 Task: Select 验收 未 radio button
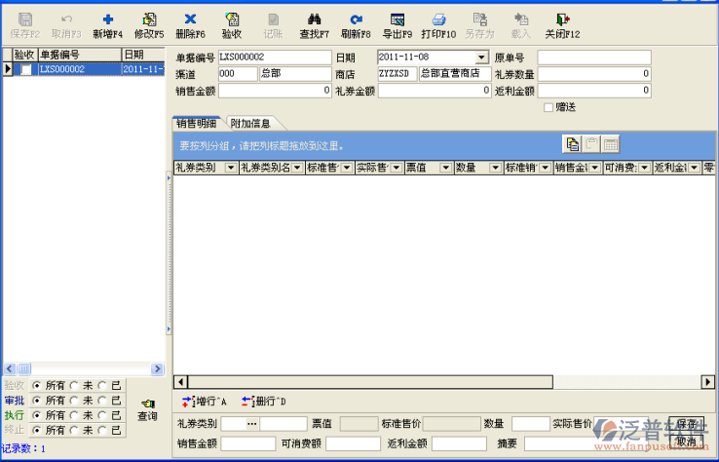pyautogui.click(x=74, y=386)
